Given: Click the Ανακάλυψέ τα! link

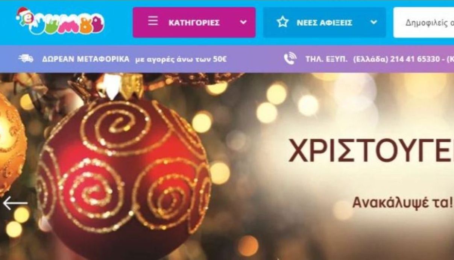Looking at the screenshot, I should (402, 203).
